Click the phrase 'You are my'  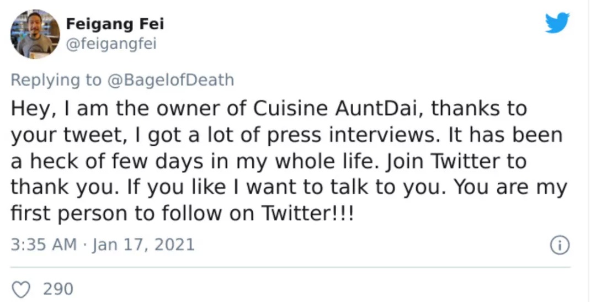[x=511, y=188]
